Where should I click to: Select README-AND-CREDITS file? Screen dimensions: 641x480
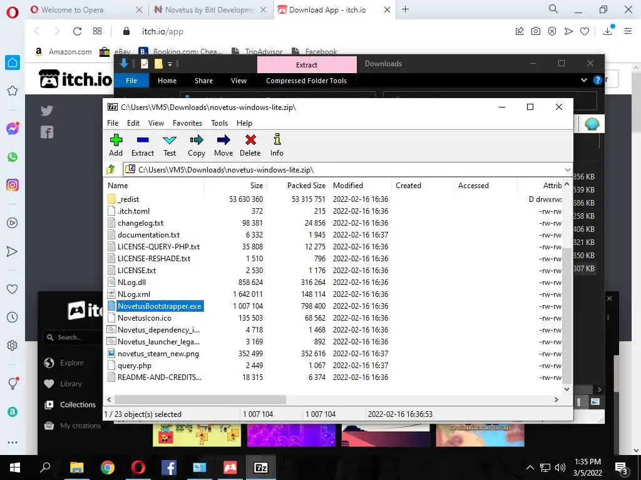(x=160, y=377)
